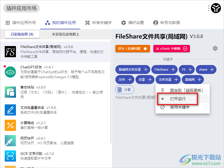Click plus icon on 文件 keyword
This screenshot has height=168, width=224.
pos(130,80)
